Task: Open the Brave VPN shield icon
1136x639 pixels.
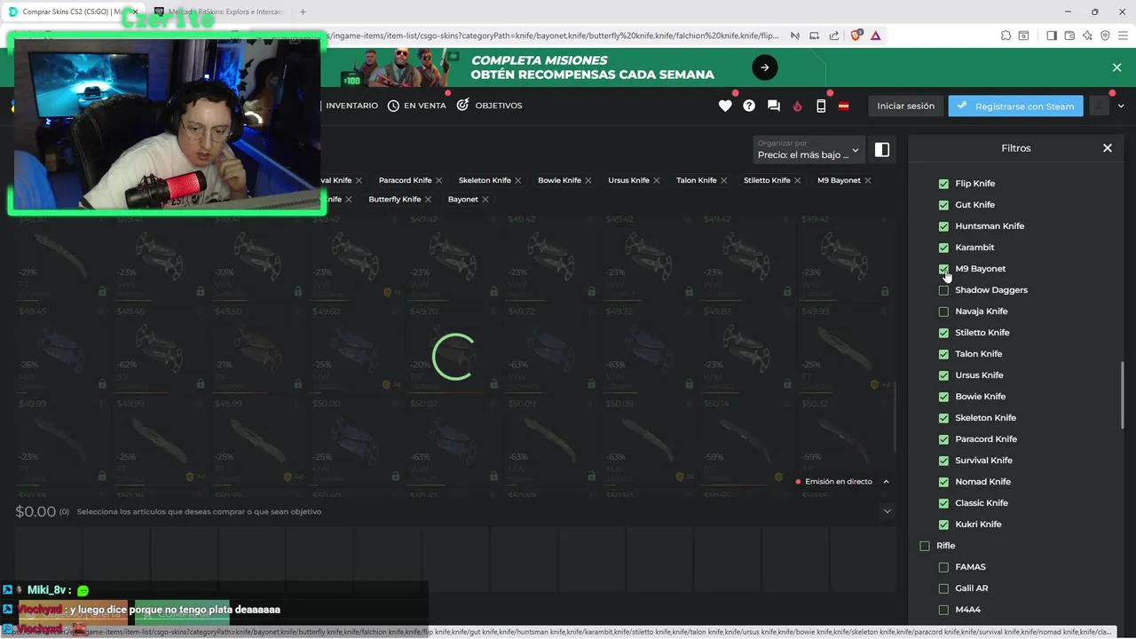Action: 1105,35
